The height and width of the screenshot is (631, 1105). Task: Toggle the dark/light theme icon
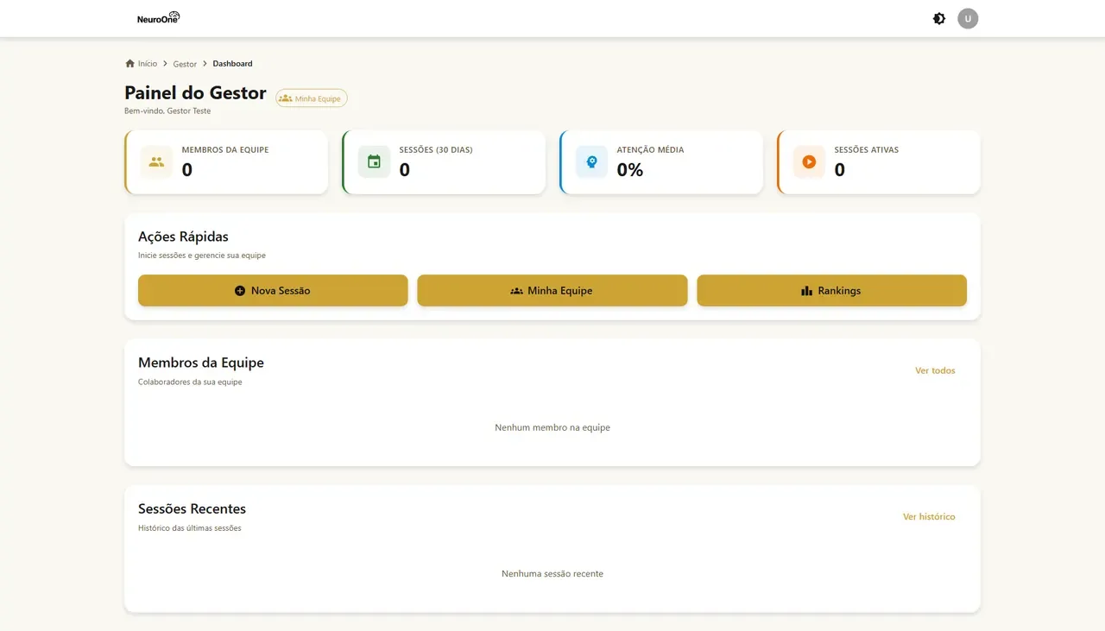tap(939, 18)
